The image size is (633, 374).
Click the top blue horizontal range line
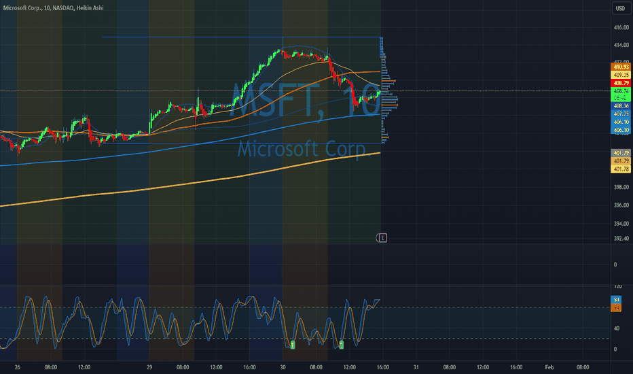tap(241, 37)
